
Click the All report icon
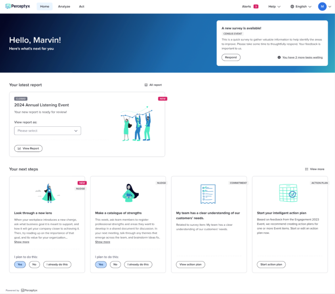(x=146, y=85)
